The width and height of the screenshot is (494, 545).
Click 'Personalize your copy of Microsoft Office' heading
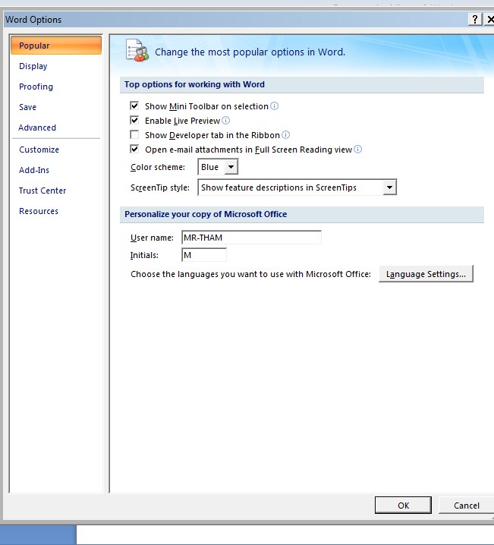tap(206, 214)
